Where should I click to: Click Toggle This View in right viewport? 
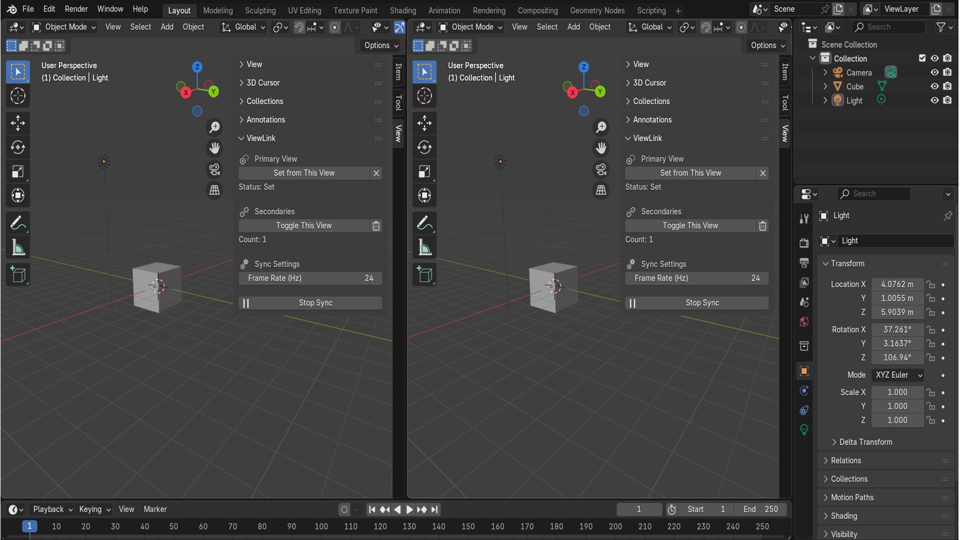(x=690, y=226)
